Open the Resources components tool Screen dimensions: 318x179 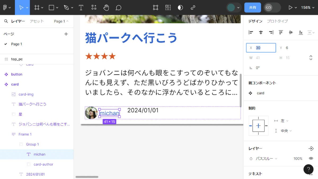point(94,7)
